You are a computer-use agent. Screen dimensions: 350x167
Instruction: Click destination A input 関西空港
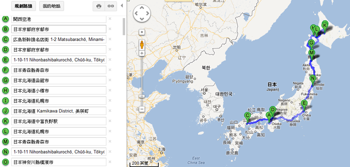click(x=59, y=19)
